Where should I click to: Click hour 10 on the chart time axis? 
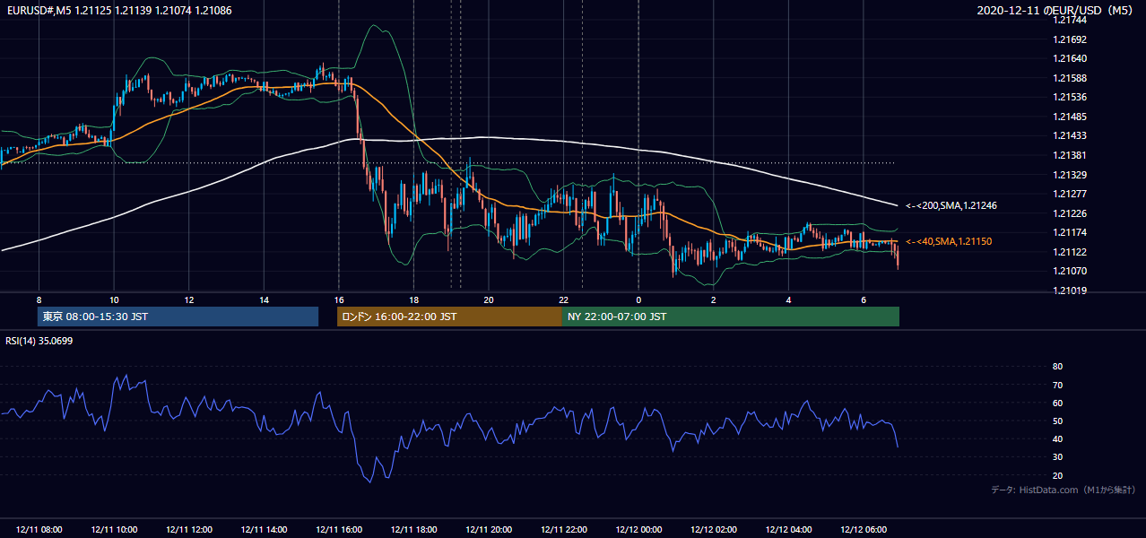click(x=114, y=299)
